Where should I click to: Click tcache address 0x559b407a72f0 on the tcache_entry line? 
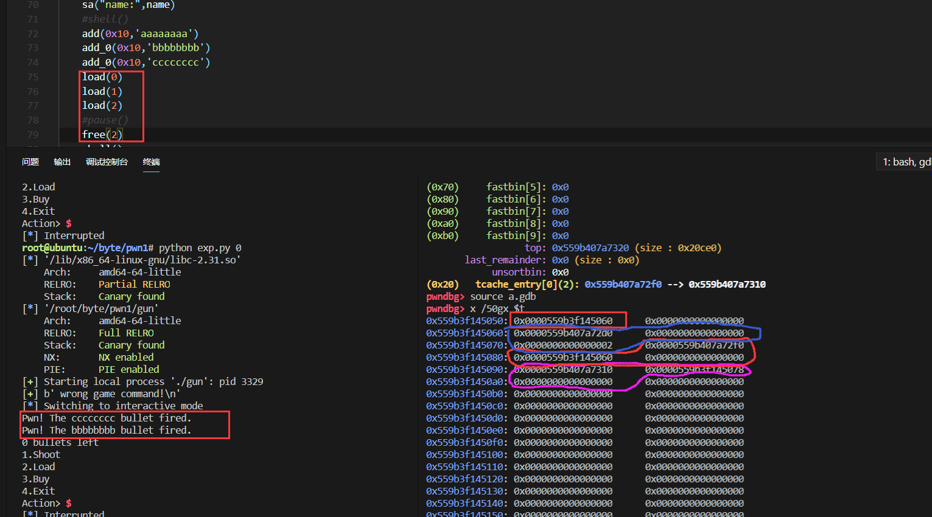pyautogui.click(x=623, y=284)
